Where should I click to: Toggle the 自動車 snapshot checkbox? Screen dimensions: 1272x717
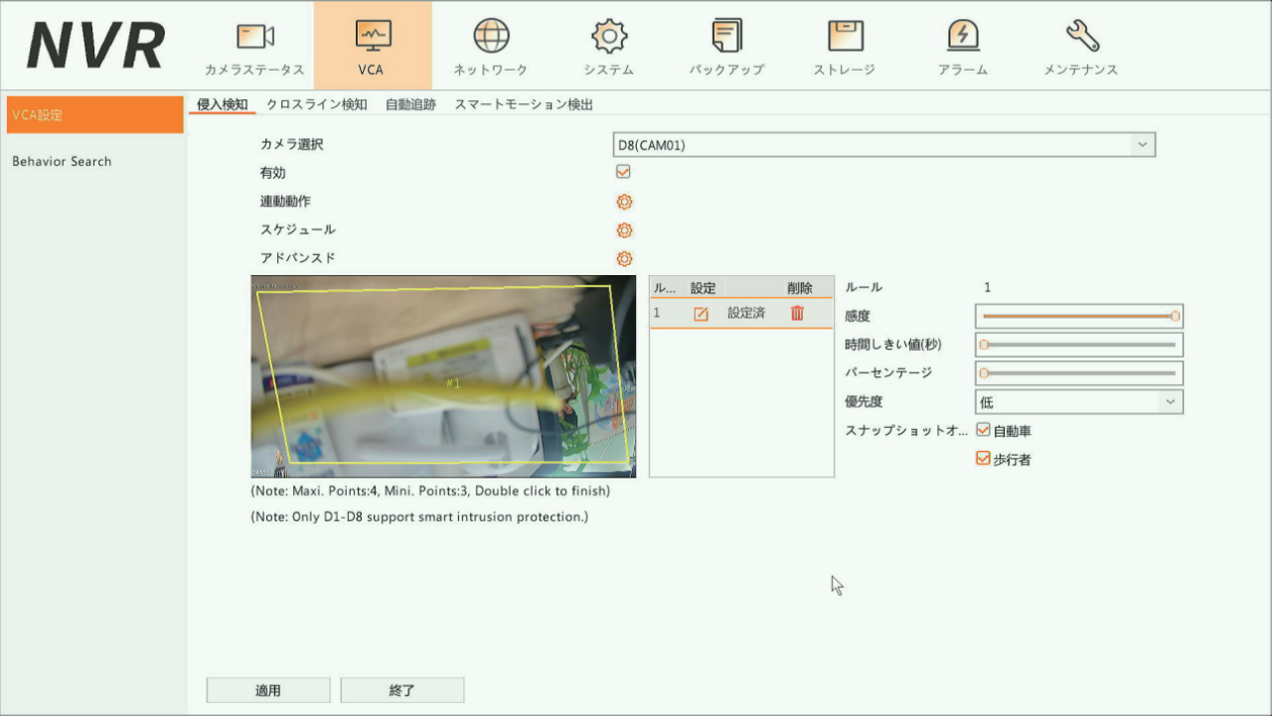pyautogui.click(x=984, y=431)
